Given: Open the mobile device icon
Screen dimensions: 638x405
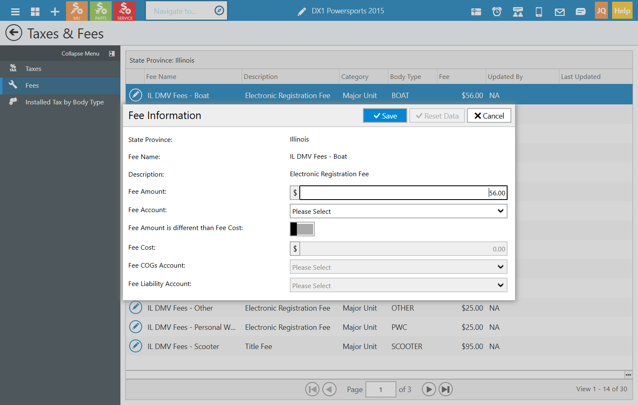Looking at the screenshot, I should tap(539, 12).
